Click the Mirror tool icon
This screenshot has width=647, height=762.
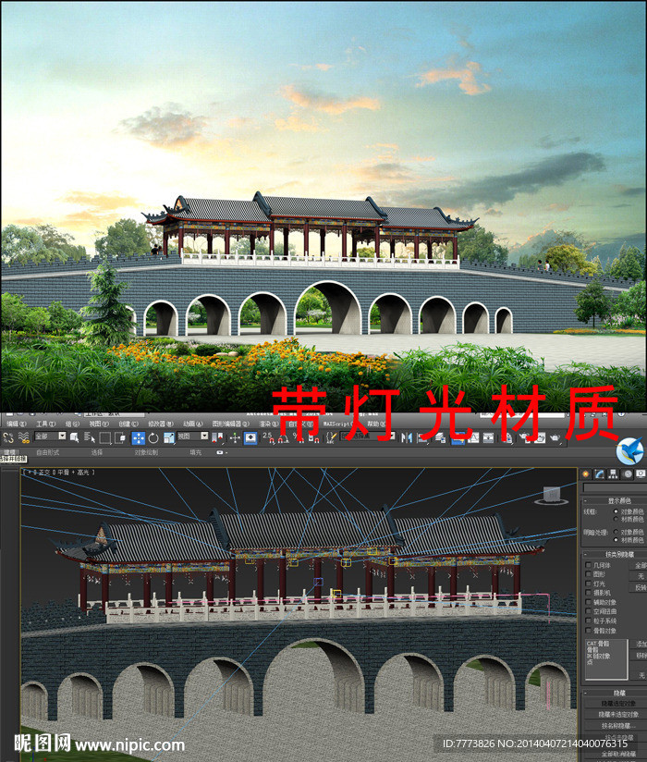(407, 437)
